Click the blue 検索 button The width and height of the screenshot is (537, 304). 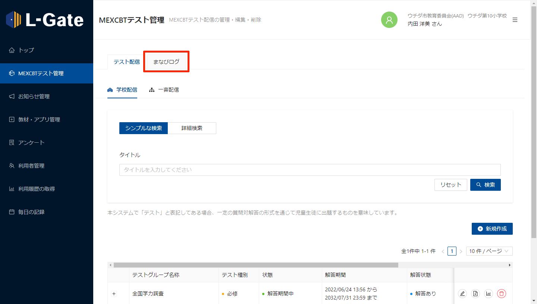(x=486, y=185)
